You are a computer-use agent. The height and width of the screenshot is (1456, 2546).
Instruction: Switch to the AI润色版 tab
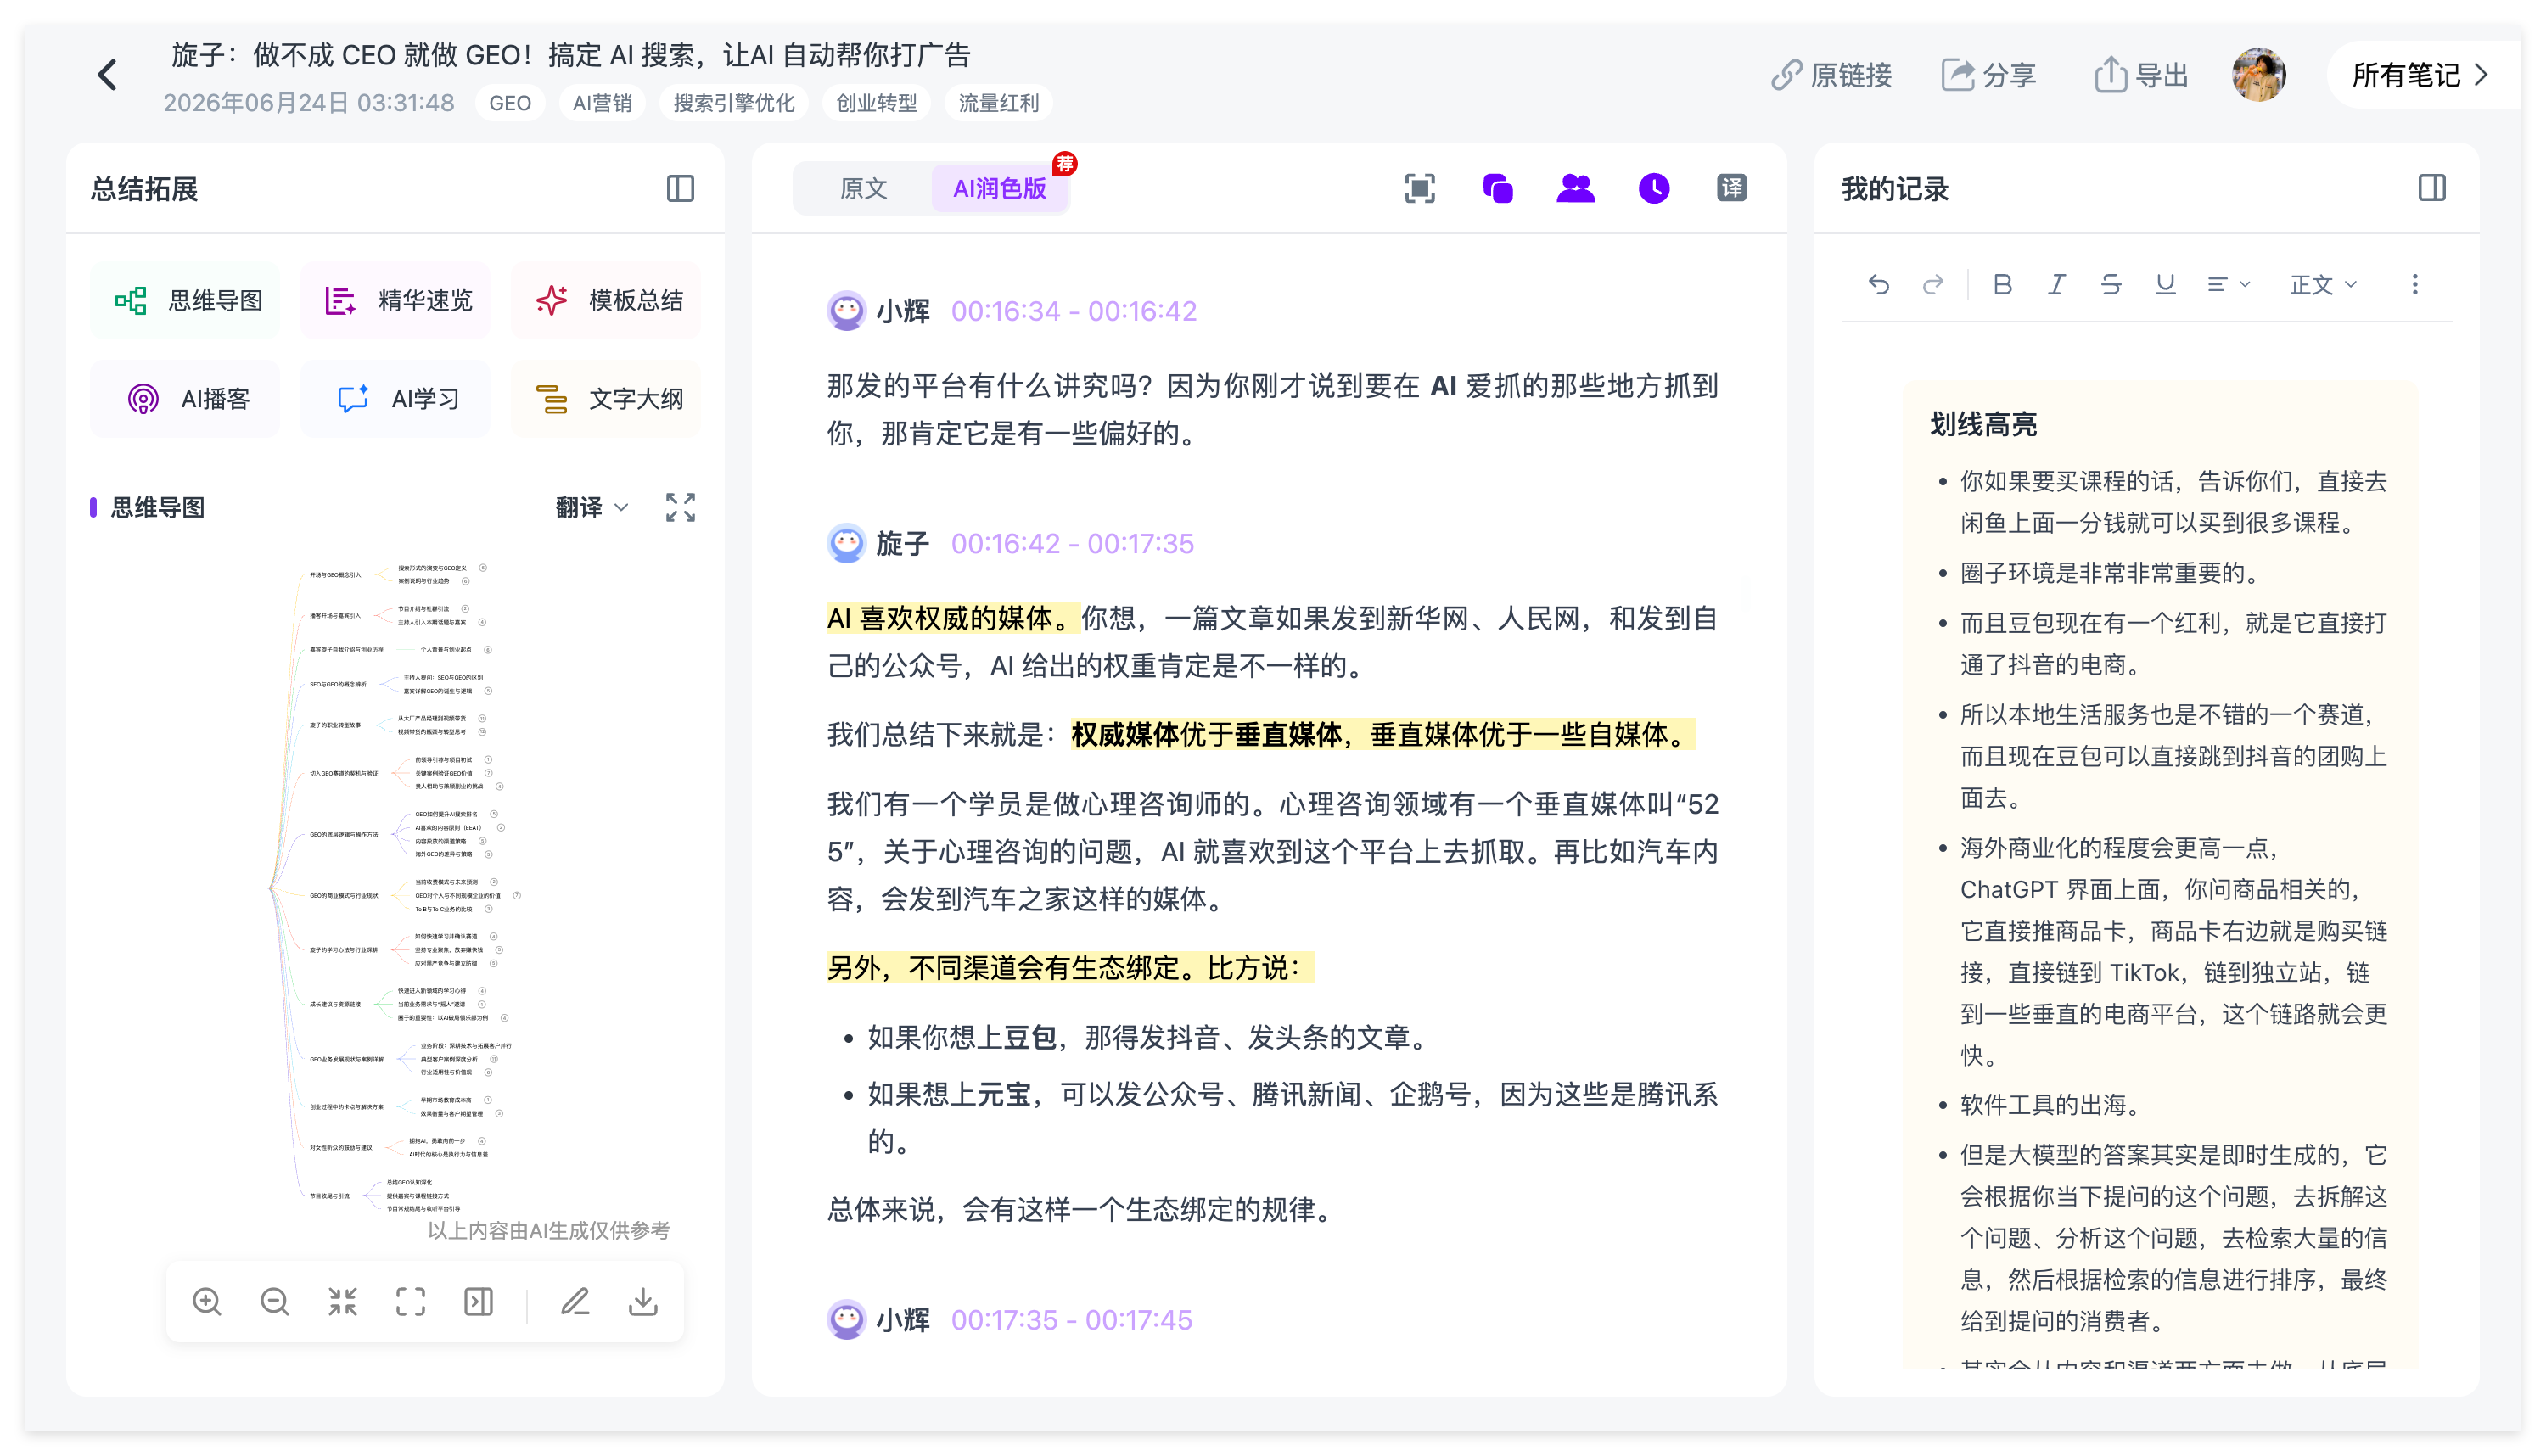[999, 188]
